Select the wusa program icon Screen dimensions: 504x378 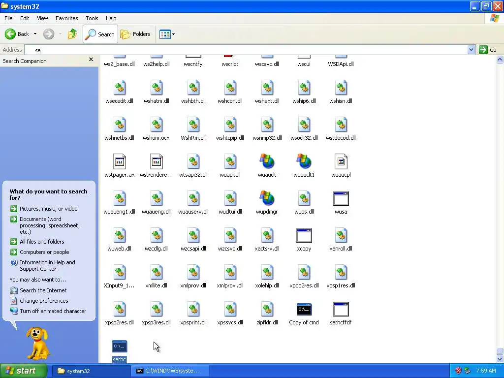click(x=341, y=198)
